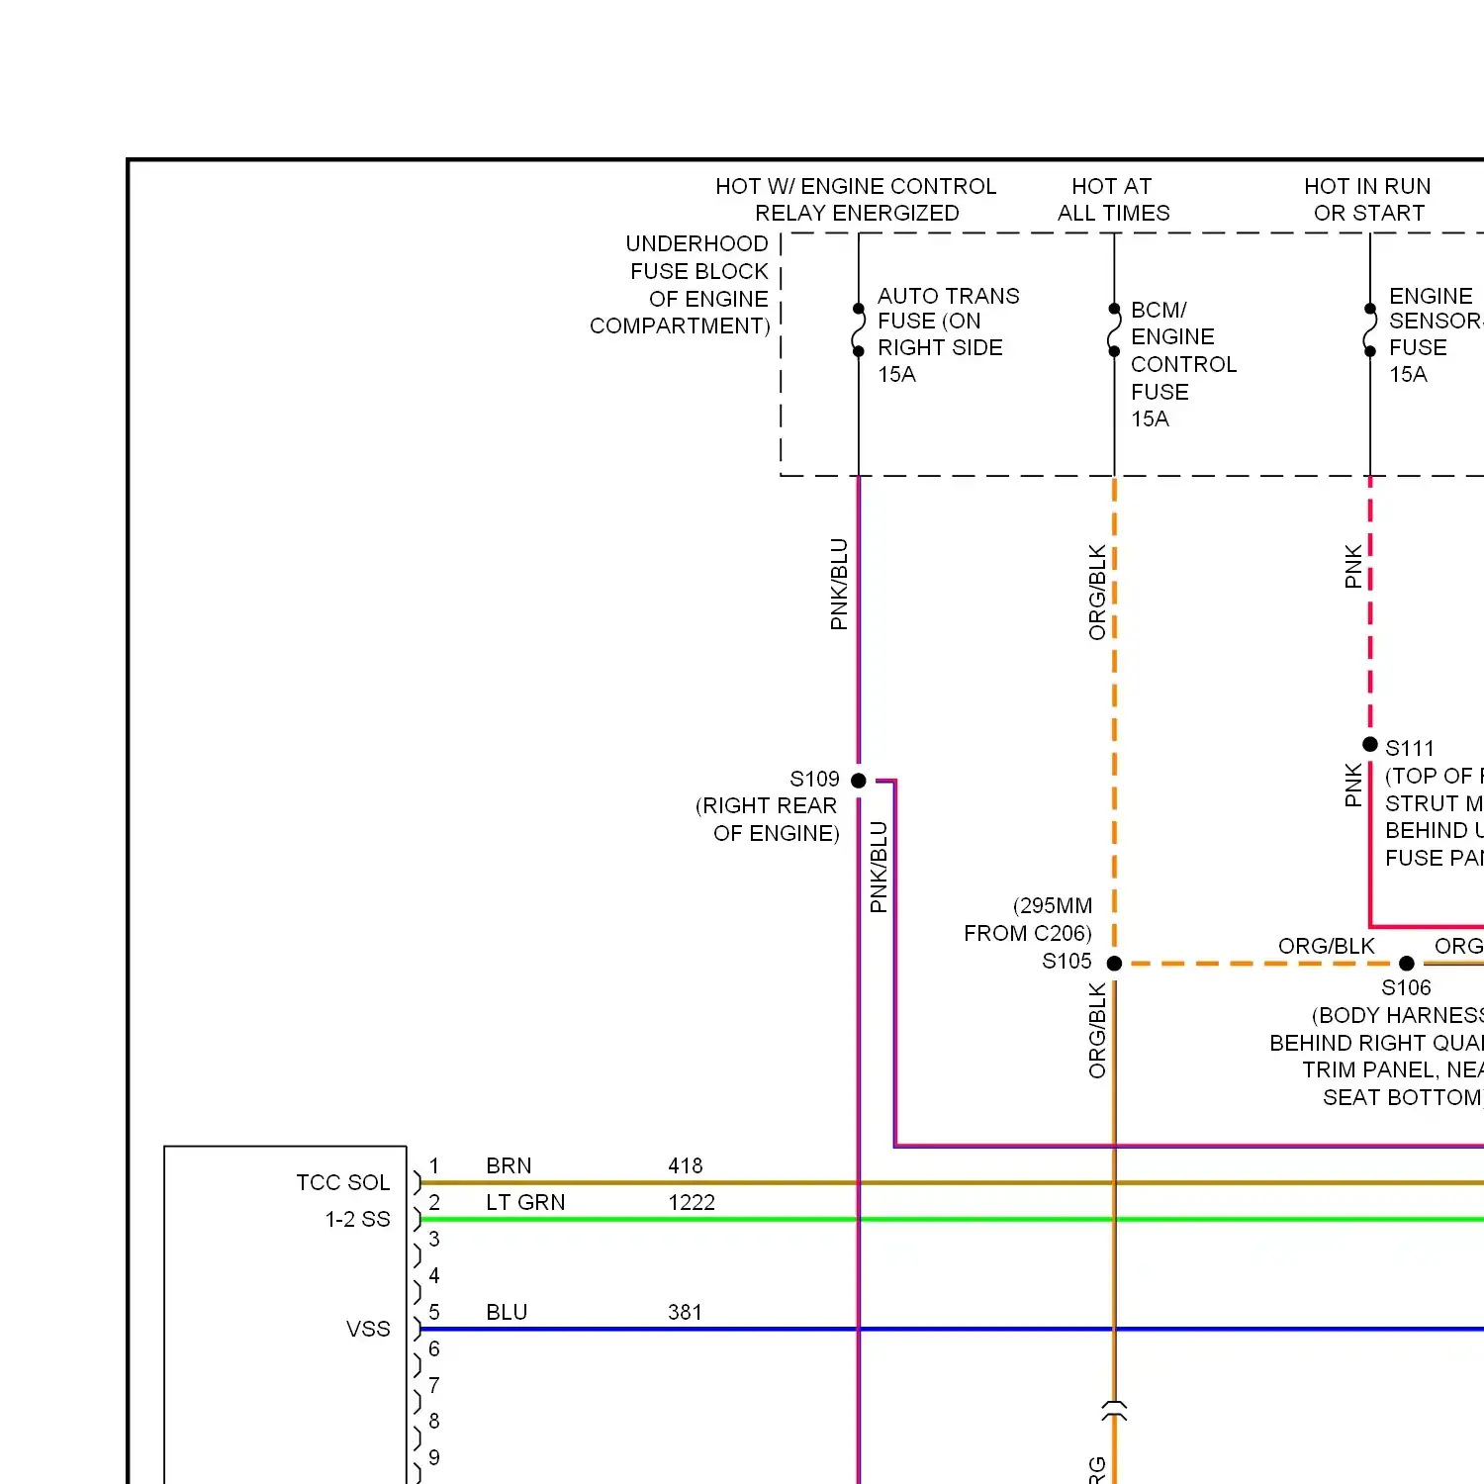Click the 'S106' splice label

coord(1406,987)
